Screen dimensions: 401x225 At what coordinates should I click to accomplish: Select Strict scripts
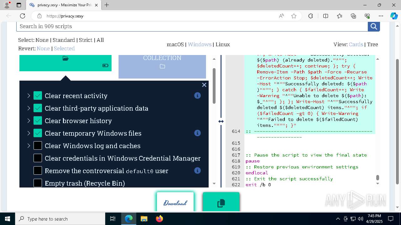(86, 40)
